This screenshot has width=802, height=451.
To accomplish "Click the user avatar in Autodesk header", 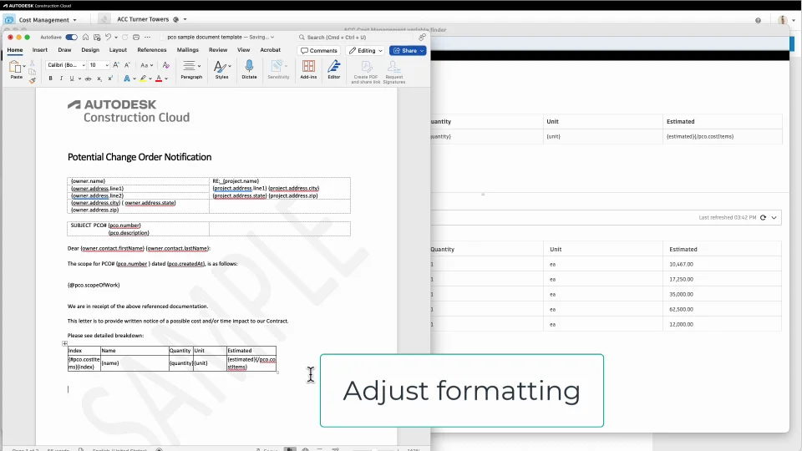I will point(783,20).
